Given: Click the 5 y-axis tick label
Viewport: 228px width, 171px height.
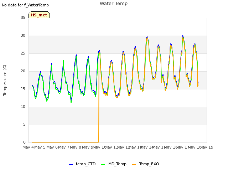Looking at the screenshot, I should point(24,124).
